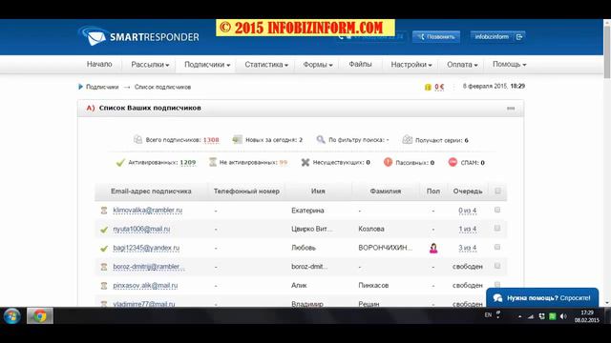The image size is (611, 343).
Task: Check the box for klimovalika@rambler.ru row
Action: (497, 210)
